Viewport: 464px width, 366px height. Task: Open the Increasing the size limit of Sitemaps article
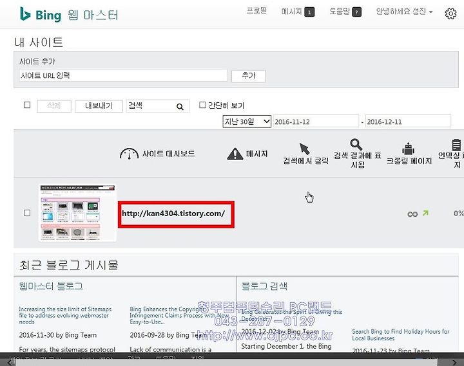(65, 315)
